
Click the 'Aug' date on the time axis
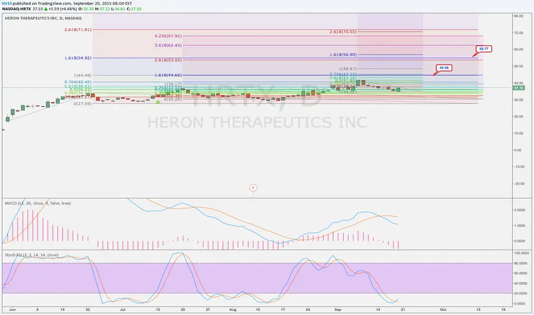[233, 309]
